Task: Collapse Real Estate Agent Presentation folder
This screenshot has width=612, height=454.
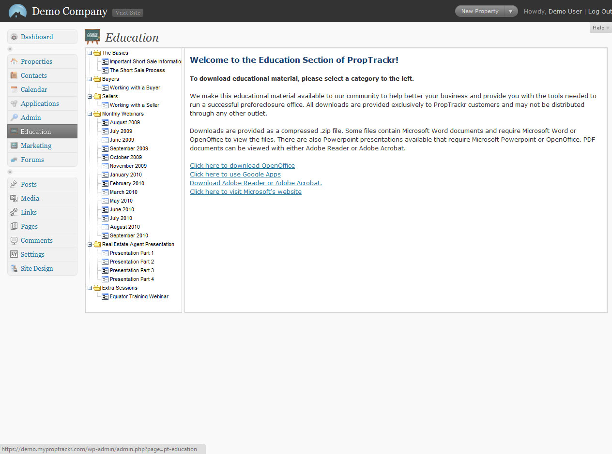Action: coord(90,244)
